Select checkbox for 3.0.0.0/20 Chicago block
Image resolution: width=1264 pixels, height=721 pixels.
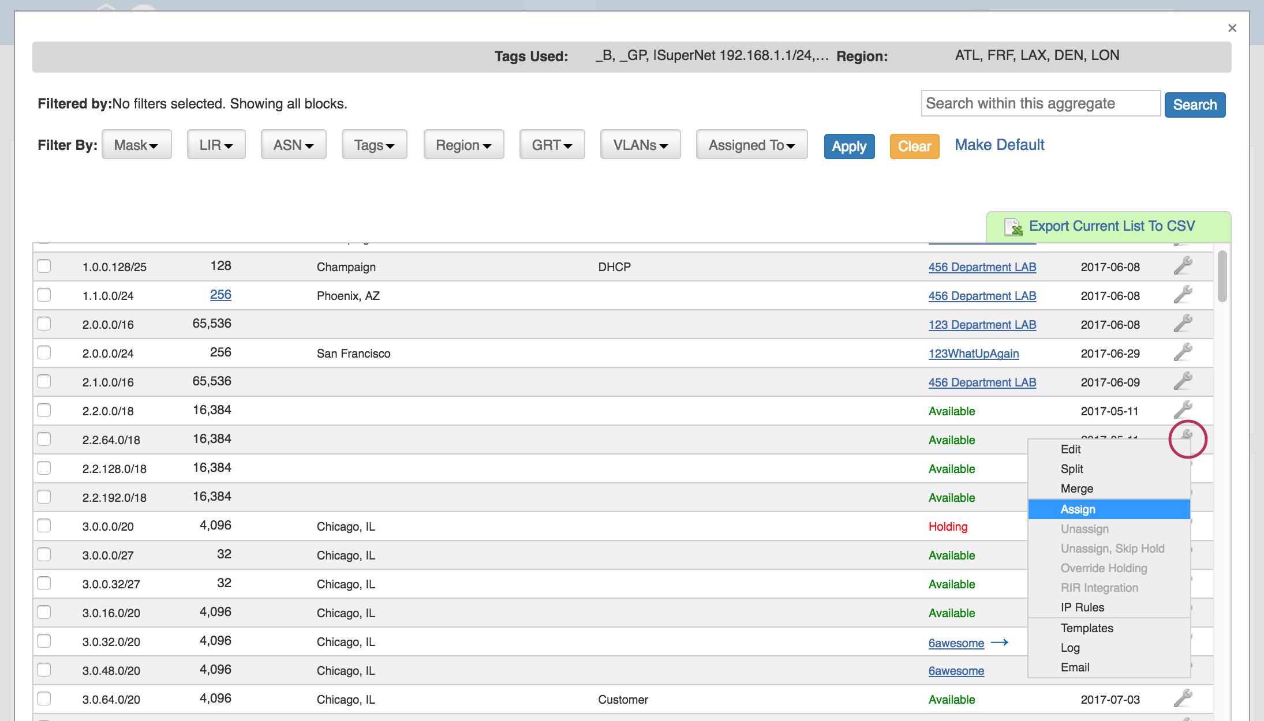pos(44,525)
